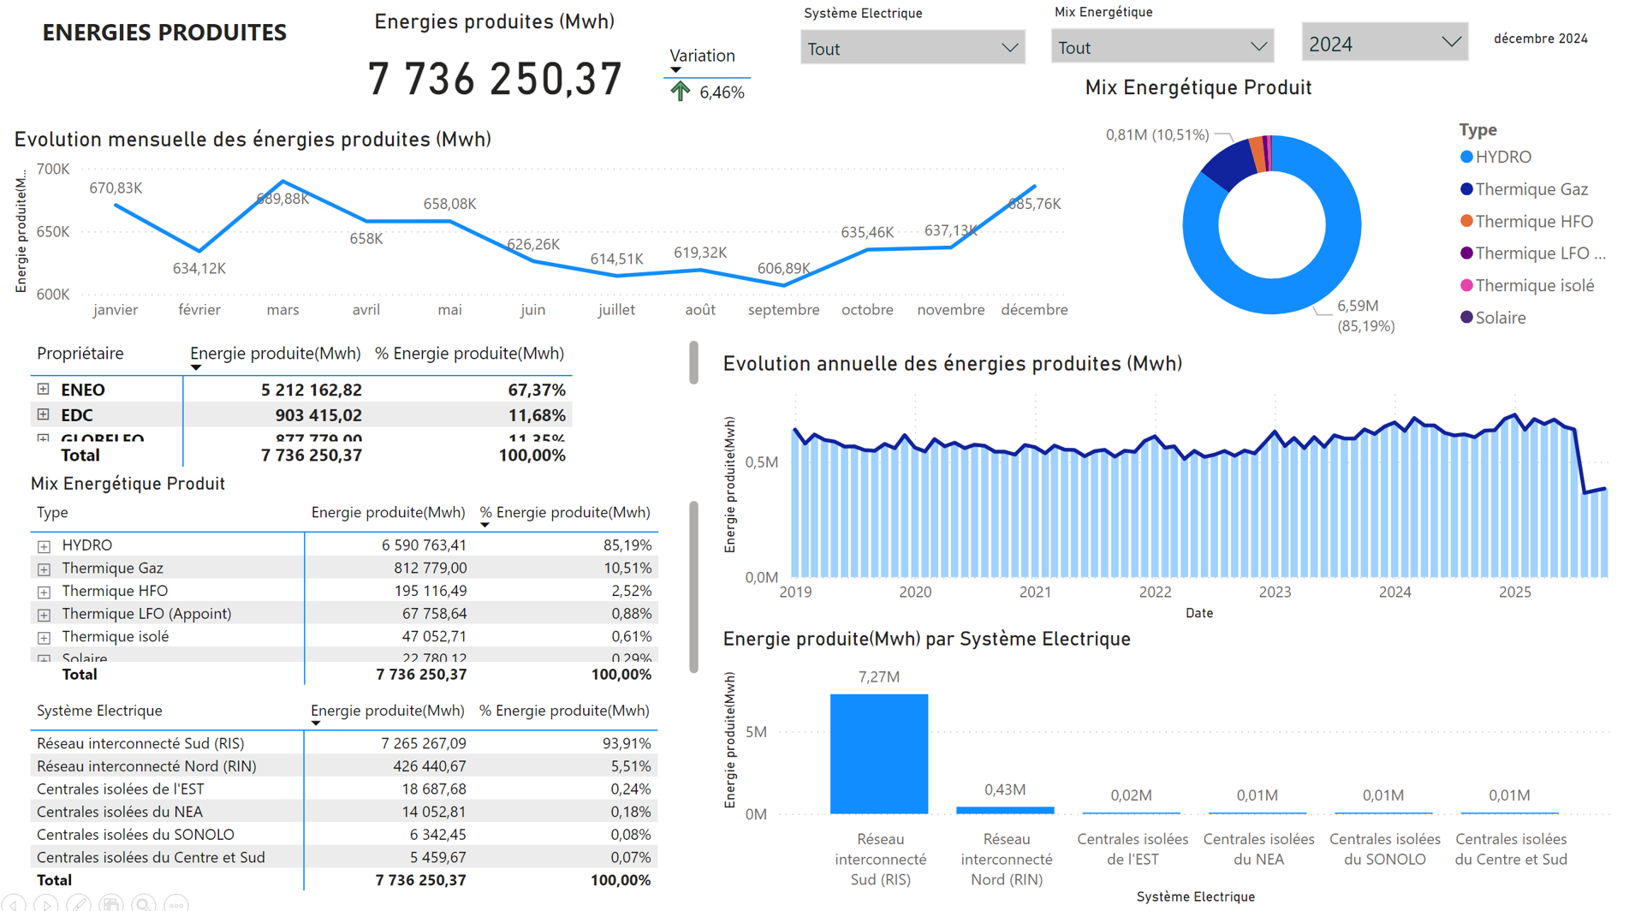Select the Réseau interconnecté Sud (RIS) row
Screen dimensions: 1635x911
click(x=140, y=743)
